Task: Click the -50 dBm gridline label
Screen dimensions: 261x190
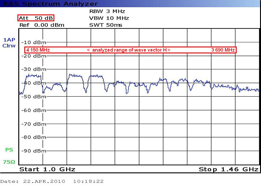Action: coord(34,97)
